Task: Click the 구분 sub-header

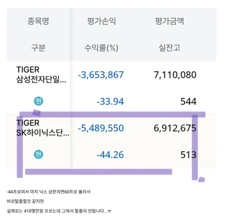Action: coord(38,48)
